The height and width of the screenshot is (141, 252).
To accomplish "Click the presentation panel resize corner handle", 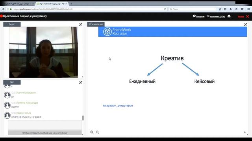I will [x=247, y=134].
